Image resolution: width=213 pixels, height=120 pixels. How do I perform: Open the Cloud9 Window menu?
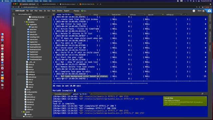[60, 11]
